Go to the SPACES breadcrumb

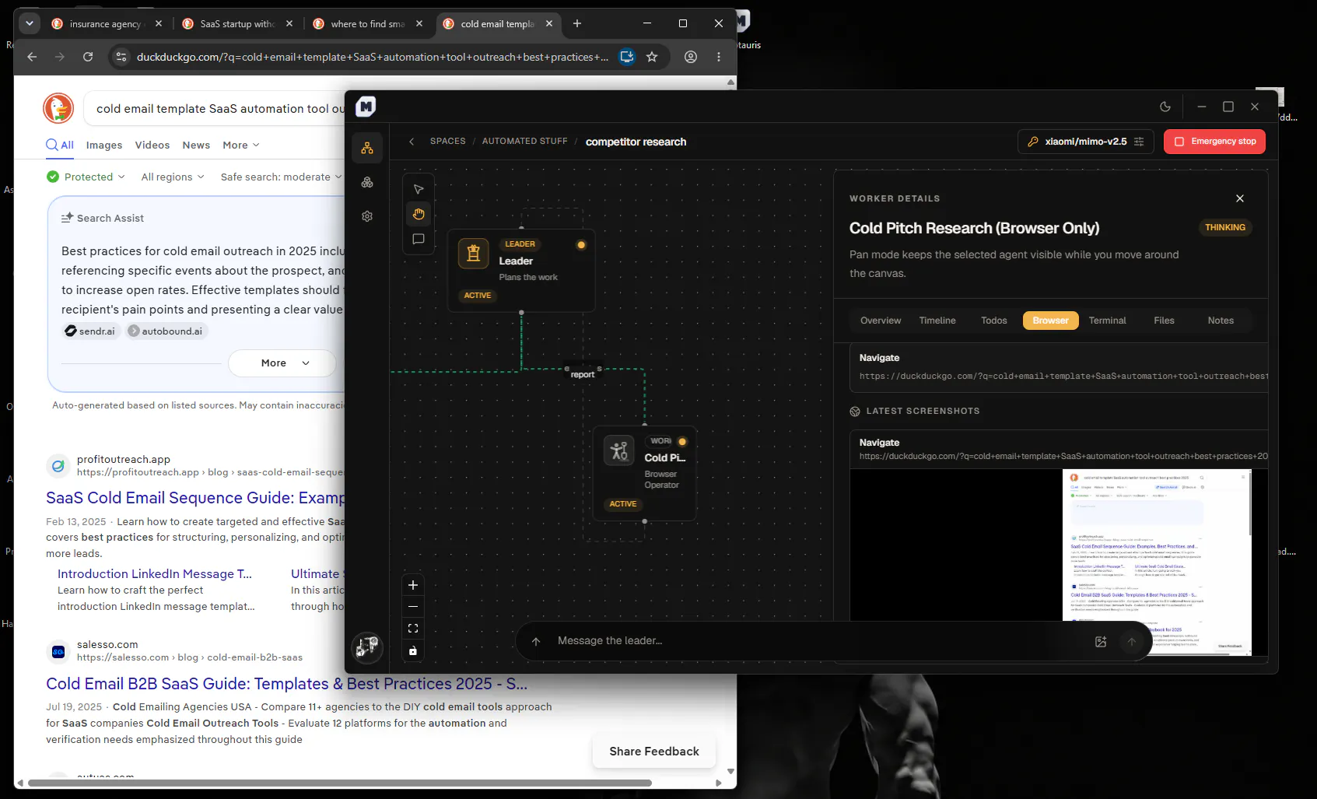click(448, 142)
